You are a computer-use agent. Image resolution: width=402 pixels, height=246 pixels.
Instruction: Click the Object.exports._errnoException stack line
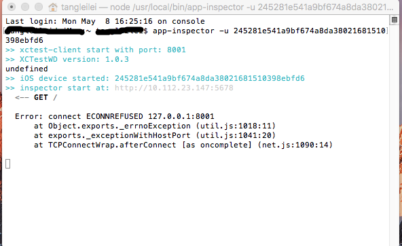[155, 126]
